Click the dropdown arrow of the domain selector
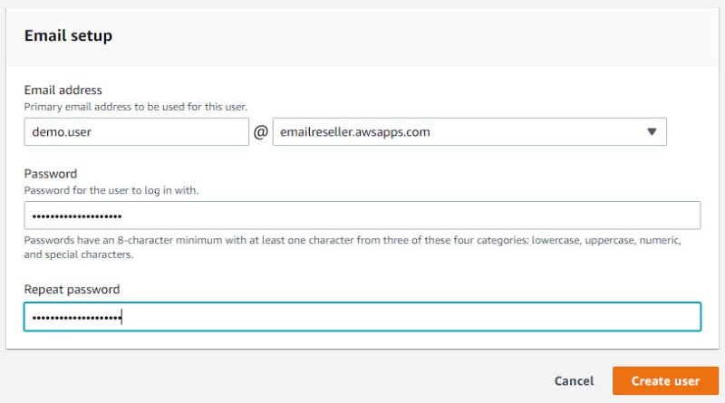The width and height of the screenshot is (725, 403). tap(652, 131)
